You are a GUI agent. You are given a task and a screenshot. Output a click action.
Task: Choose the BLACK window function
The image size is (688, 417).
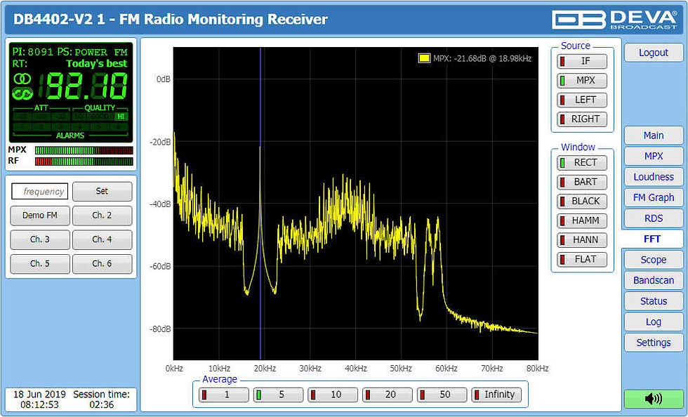(x=582, y=201)
